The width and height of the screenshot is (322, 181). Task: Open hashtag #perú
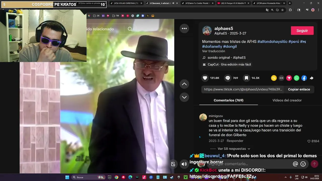294,41
